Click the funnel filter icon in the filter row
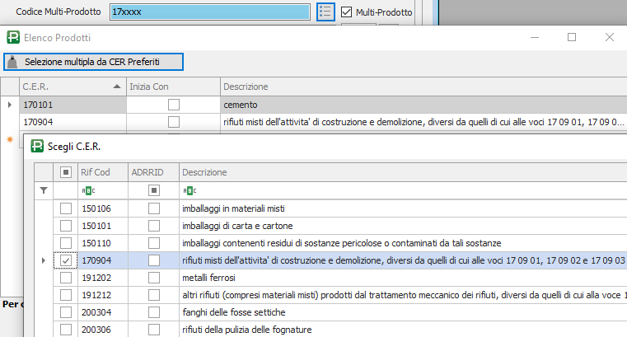The image size is (627, 337). 44,190
